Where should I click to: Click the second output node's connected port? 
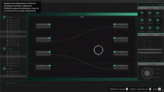coord(49,40)
